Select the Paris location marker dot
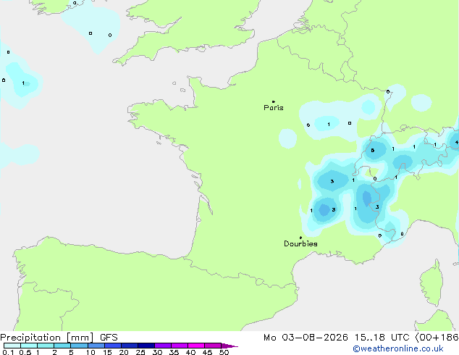The height and width of the screenshot is (355, 459). point(274,101)
